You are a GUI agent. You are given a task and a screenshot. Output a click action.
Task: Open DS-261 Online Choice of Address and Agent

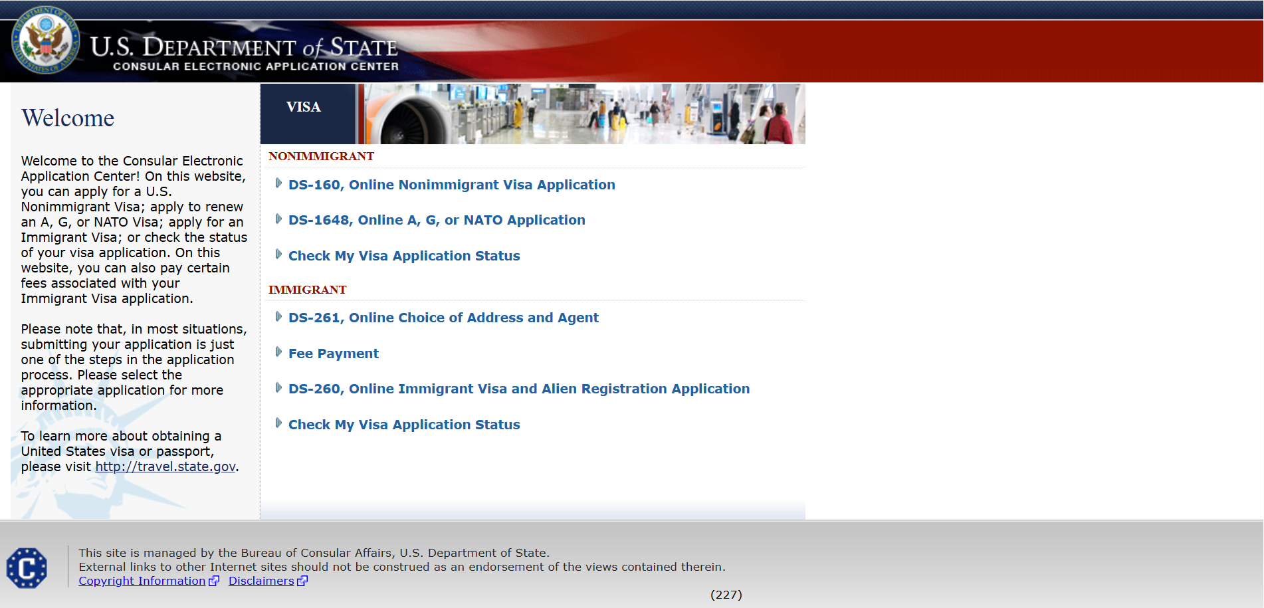(443, 318)
